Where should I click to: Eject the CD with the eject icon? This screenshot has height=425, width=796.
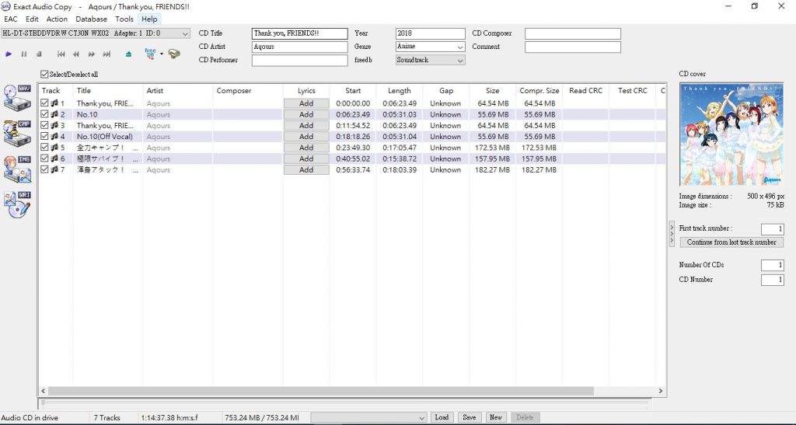[x=128, y=54]
